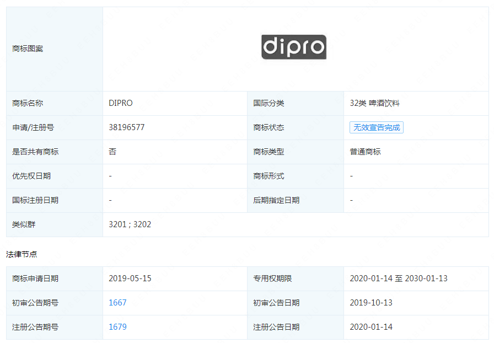This screenshot has width=494, height=343.
Task: Click the 国标注册日期 label
Action: coord(35,200)
